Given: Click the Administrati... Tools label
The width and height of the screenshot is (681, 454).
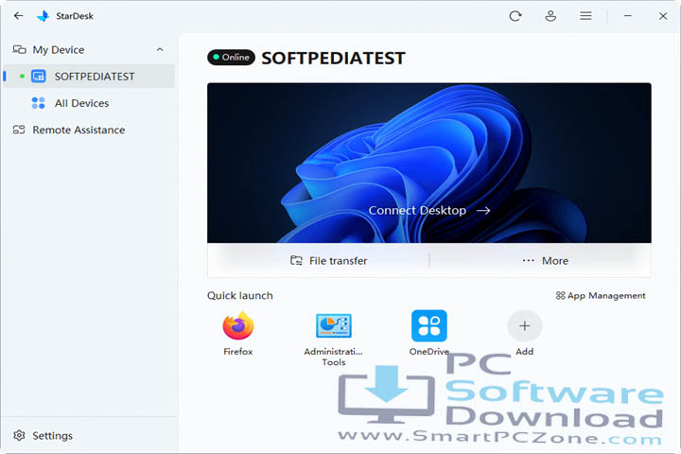Looking at the screenshot, I should pyautogui.click(x=334, y=357).
